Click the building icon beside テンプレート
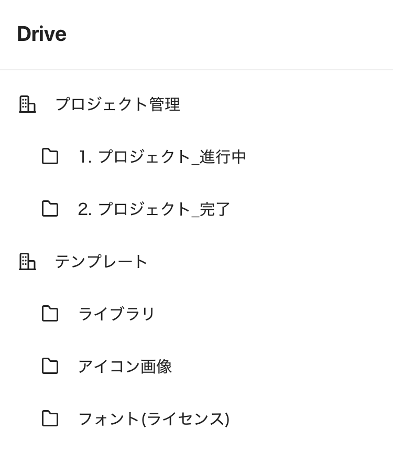This screenshot has height=472, width=393. (x=27, y=261)
